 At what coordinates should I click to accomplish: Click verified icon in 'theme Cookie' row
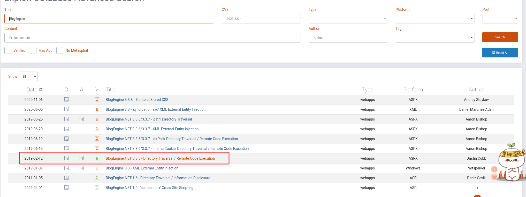[x=97, y=149]
